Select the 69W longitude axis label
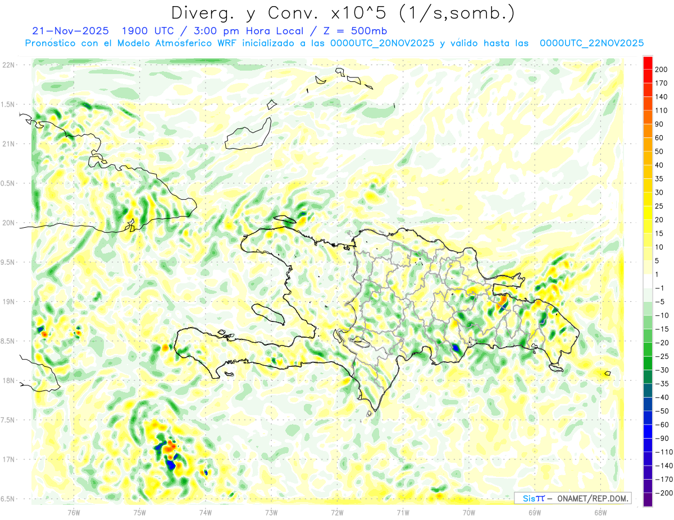 [535, 512]
